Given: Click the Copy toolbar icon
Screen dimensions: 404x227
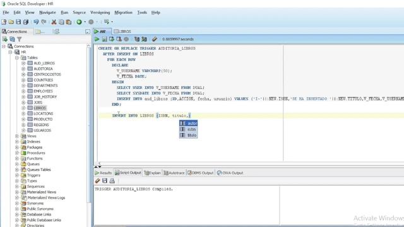Looking at the screenshot, I should click(x=61, y=22).
